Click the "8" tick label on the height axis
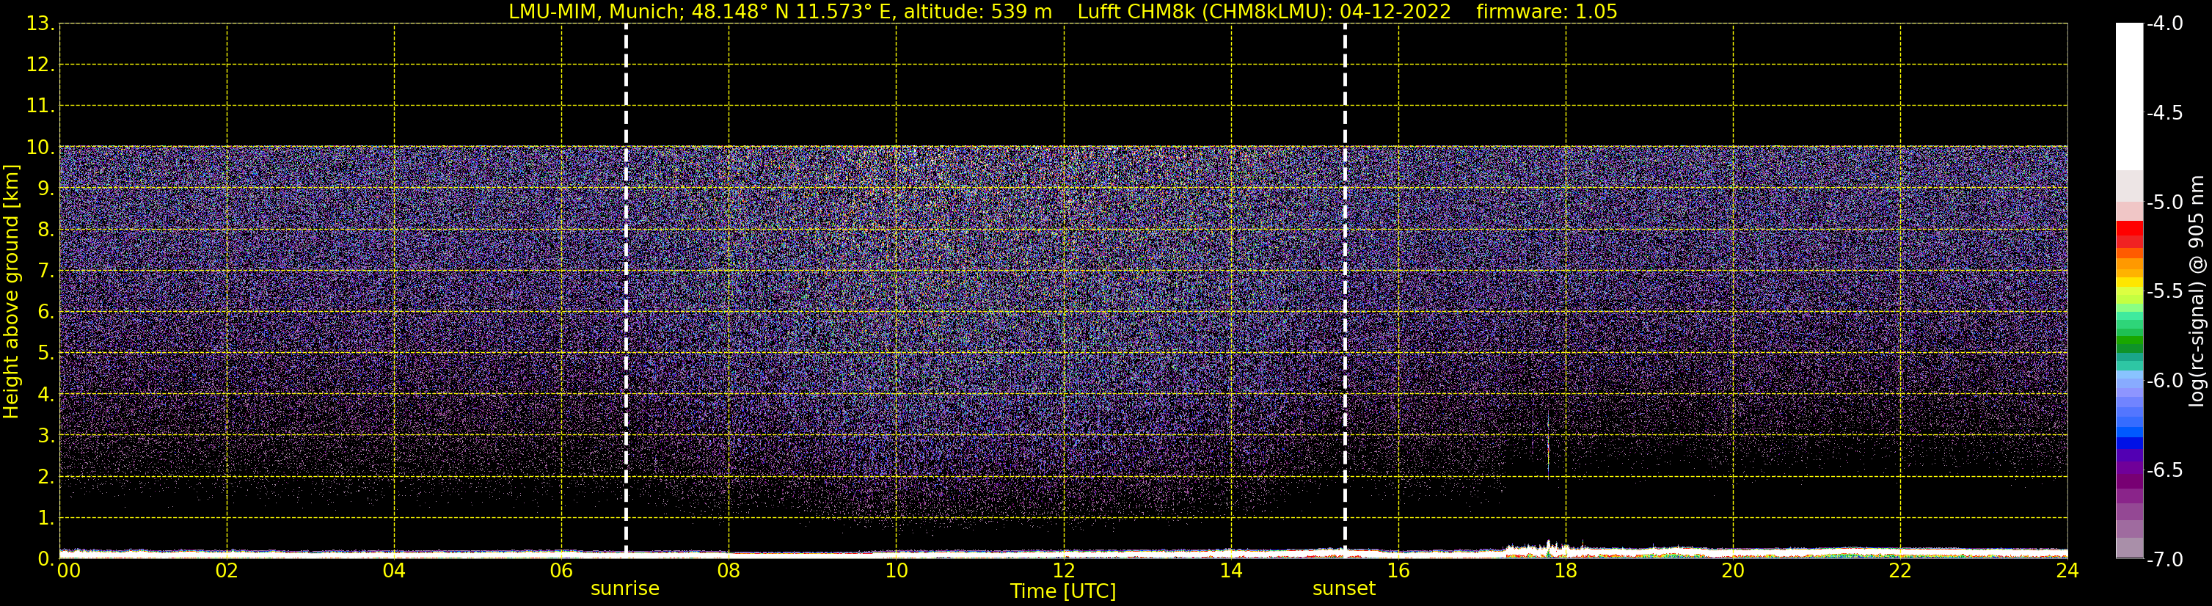This screenshot has width=2212, height=606. tap(45, 229)
